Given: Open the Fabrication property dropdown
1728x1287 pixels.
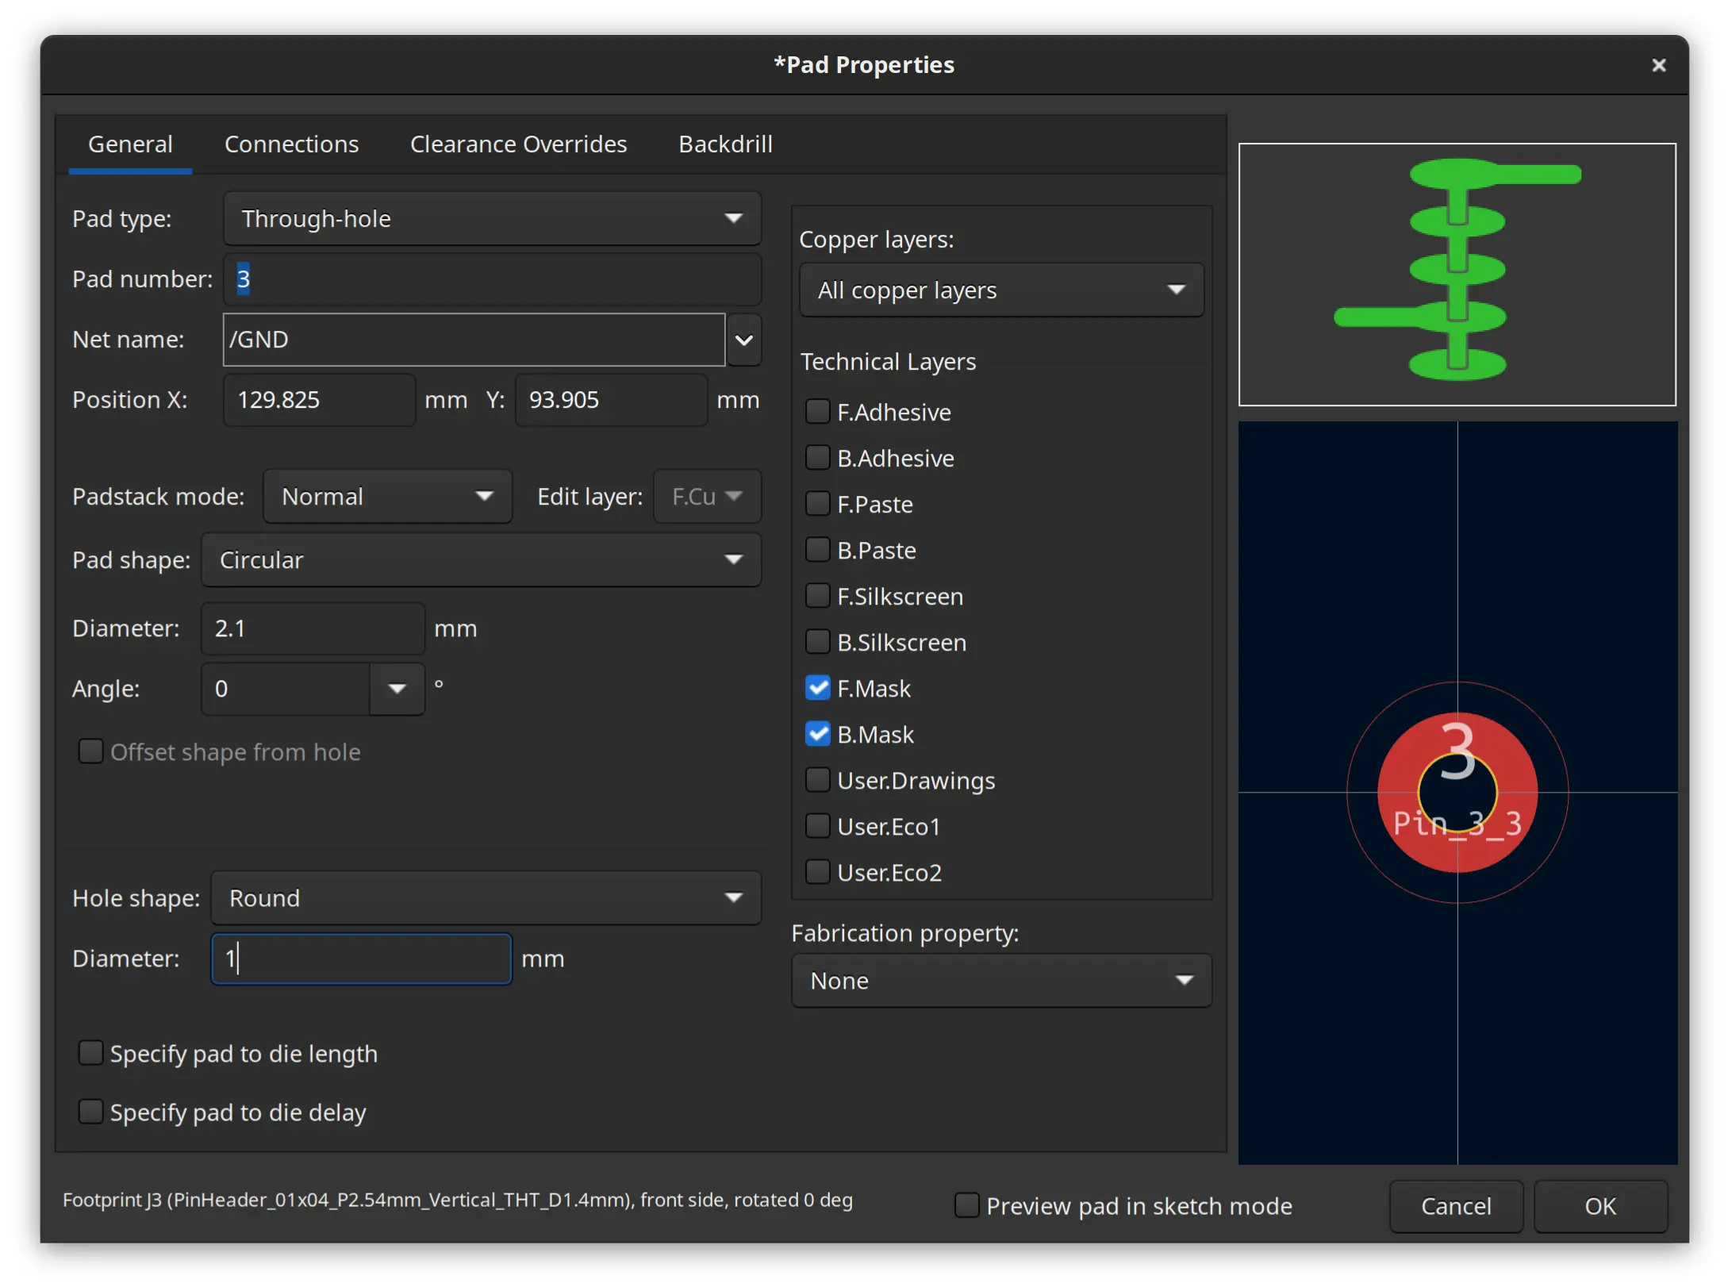Looking at the screenshot, I should coord(1000,981).
